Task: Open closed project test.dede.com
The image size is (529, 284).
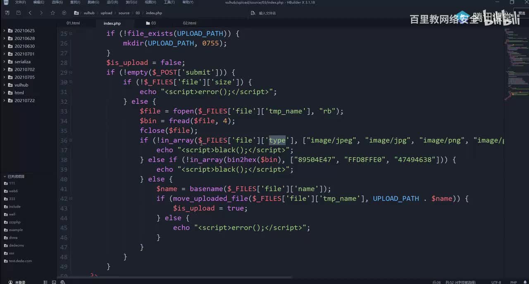Action: tap(20, 261)
